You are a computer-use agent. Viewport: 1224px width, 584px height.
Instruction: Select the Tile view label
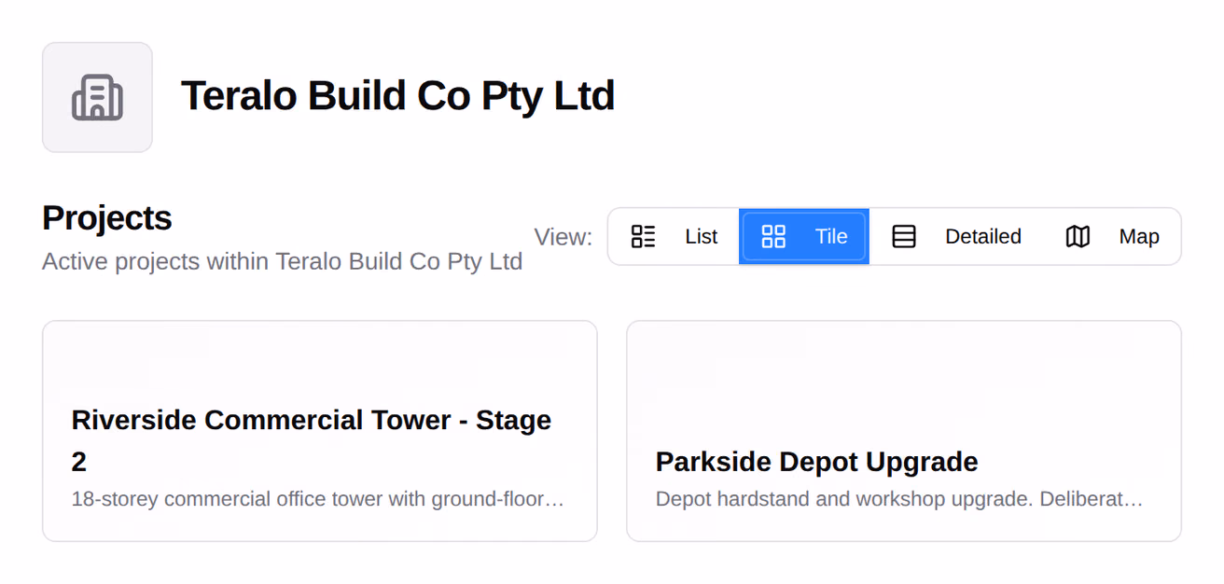[831, 237]
